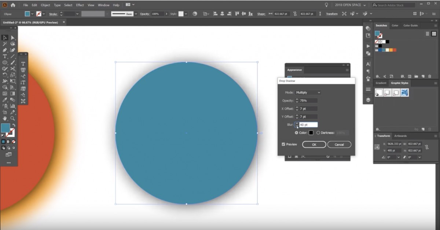Image resolution: width=440 pixels, height=230 pixels.
Task: Select the Lasso tool
Action: tap(12, 44)
